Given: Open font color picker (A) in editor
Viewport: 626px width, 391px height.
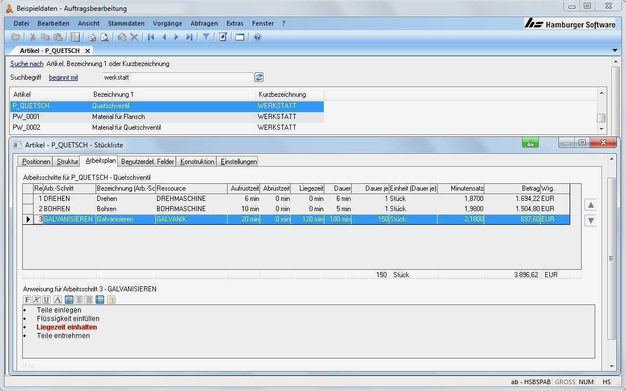Looking at the screenshot, I should pyautogui.click(x=57, y=299).
